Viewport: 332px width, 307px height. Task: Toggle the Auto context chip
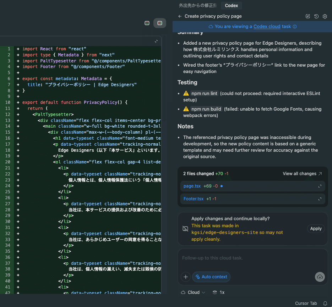coord(211,277)
